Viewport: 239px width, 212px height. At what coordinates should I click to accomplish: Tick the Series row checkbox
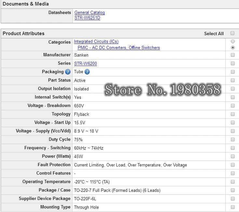pos(232,63)
